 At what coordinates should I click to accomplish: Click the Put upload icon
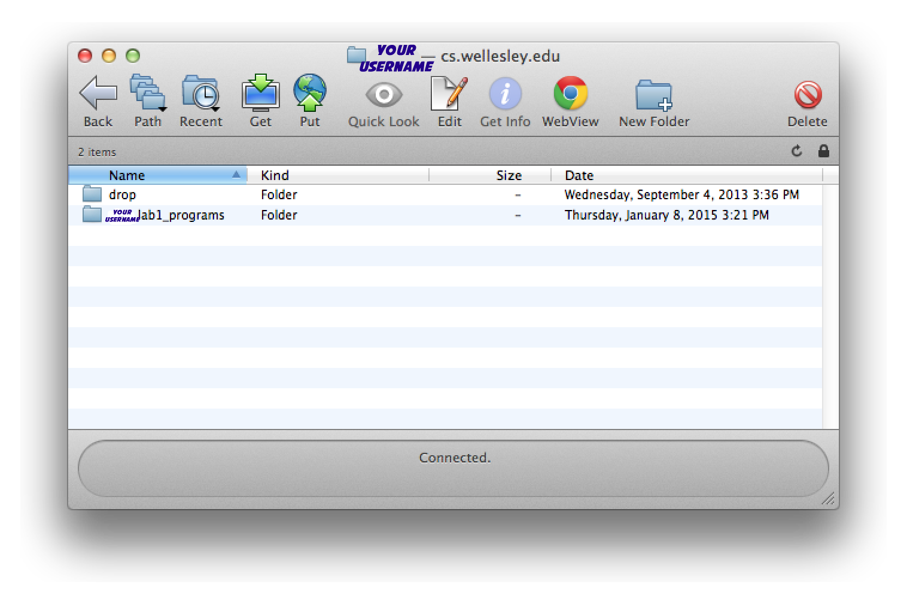click(x=309, y=94)
